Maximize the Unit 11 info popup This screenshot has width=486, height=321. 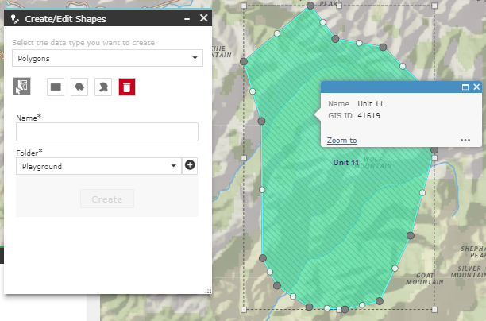click(465, 87)
